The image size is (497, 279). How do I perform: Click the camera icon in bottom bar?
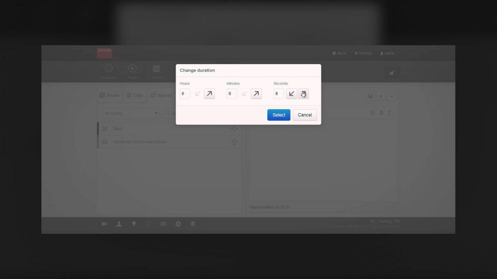click(104, 224)
